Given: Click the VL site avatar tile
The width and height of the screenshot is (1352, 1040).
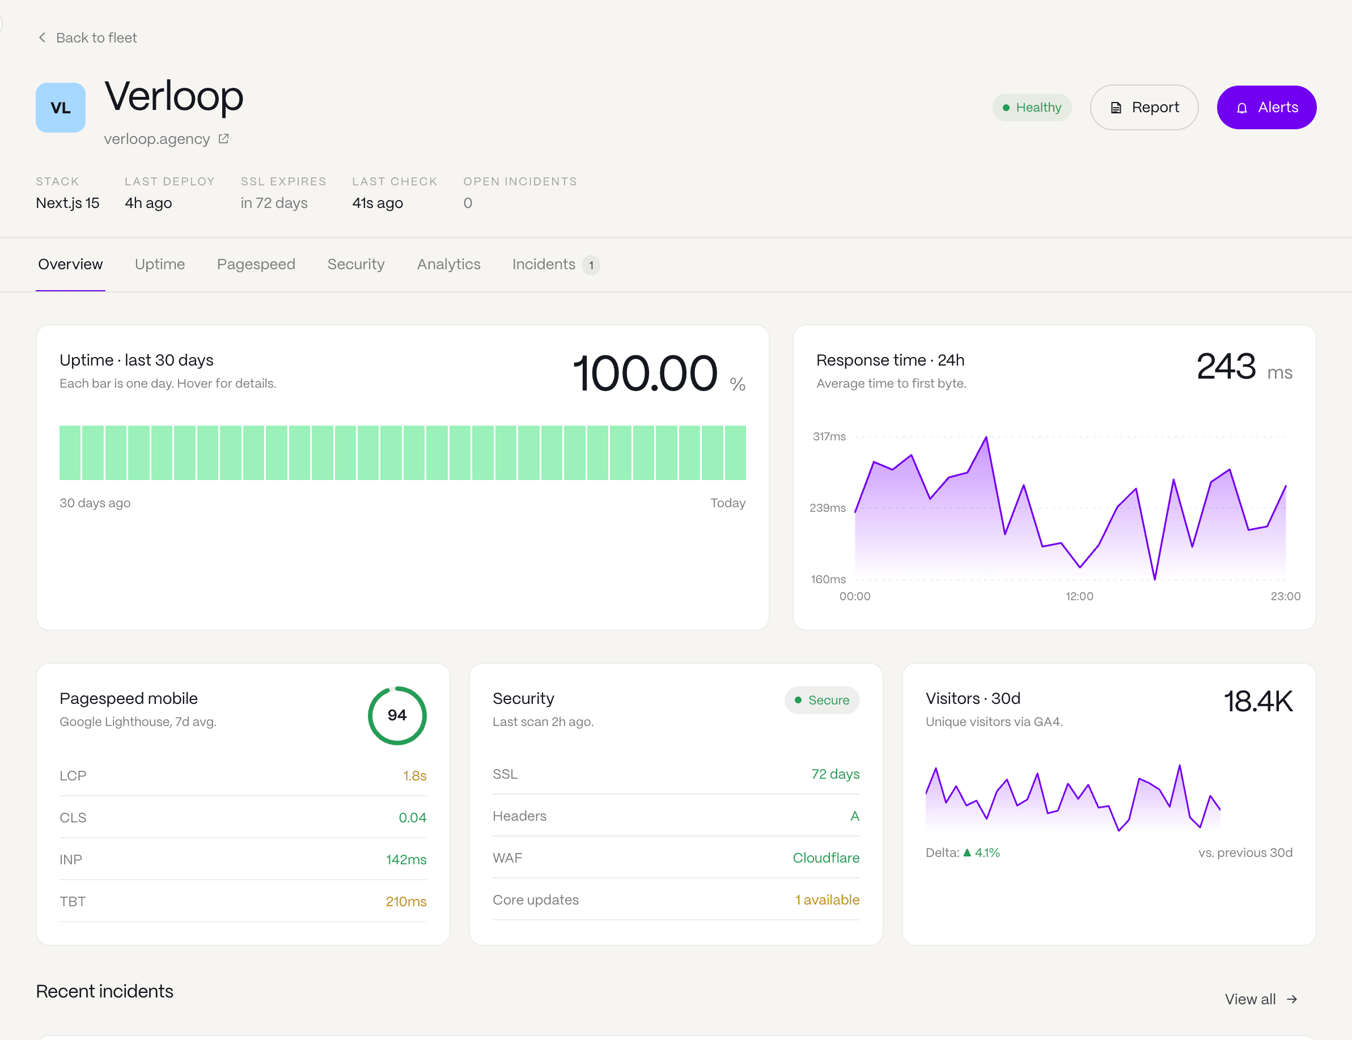Looking at the screenshot, I should [x=61, y=108].
